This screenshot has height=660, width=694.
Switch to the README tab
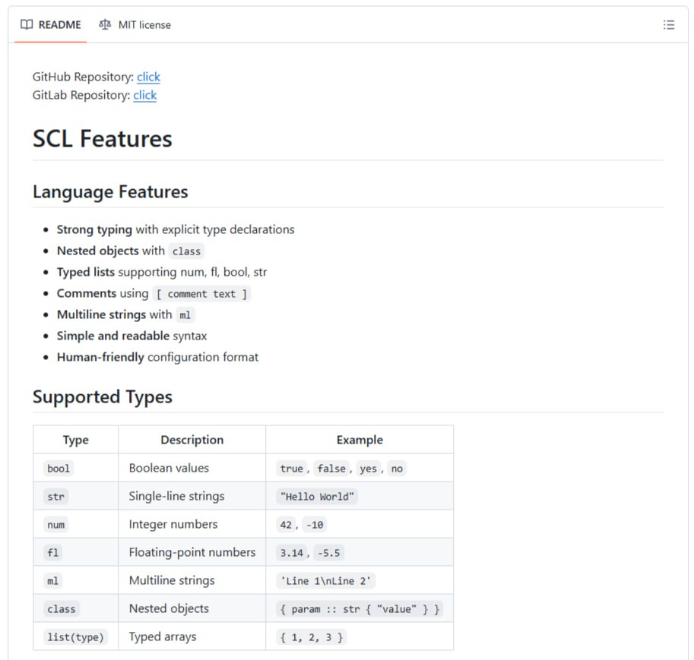point(51,25)
